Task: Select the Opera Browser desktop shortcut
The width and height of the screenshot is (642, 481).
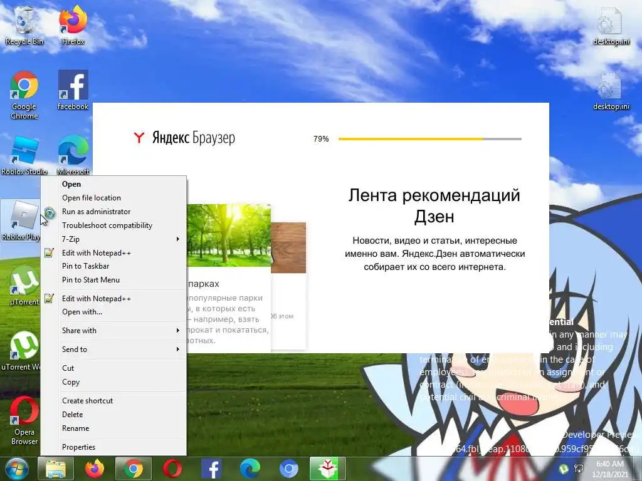Action: point(24,420)
